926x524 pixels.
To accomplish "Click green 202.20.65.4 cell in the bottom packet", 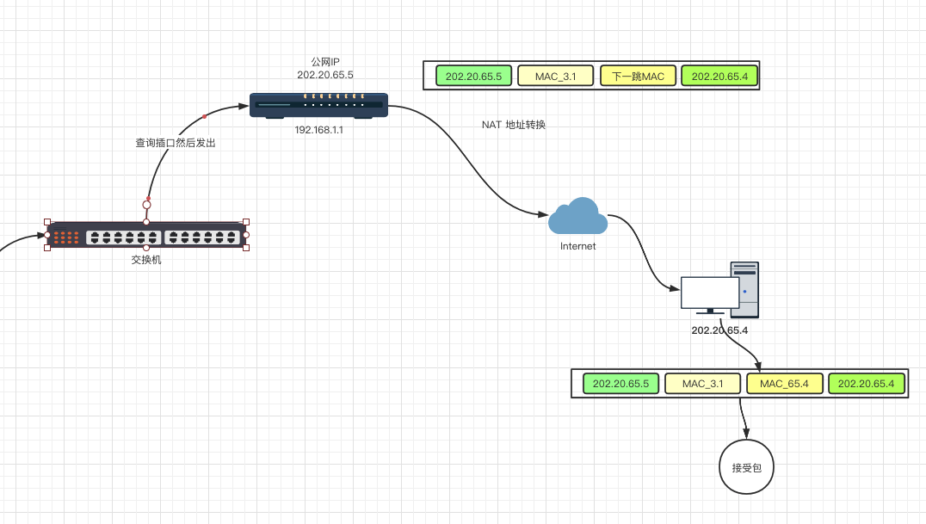I will point(866,384).
